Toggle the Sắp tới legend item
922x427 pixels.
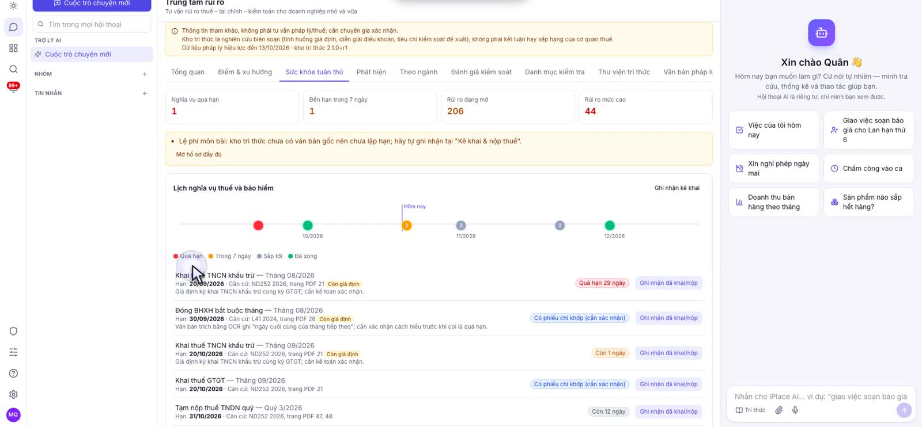[269, 256]
